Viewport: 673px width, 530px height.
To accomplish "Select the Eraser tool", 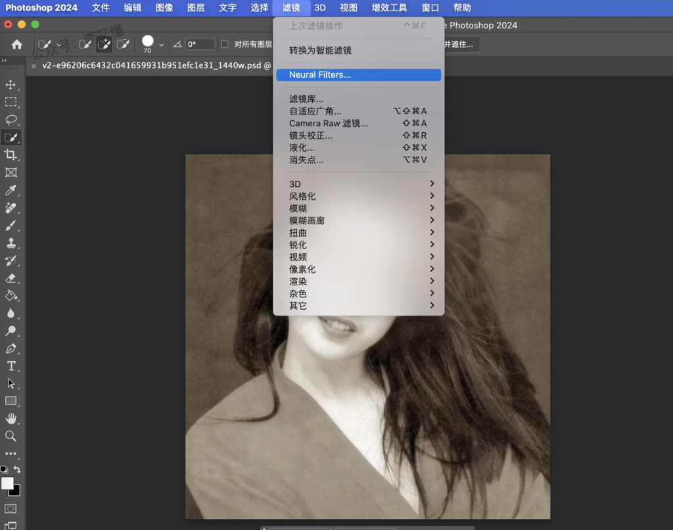I will [x=11, y=278].
